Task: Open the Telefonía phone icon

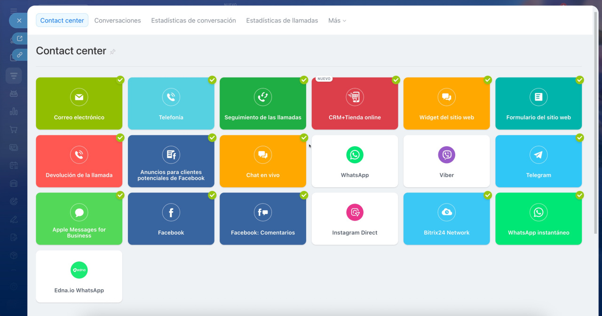Action: tap(171, 97)
